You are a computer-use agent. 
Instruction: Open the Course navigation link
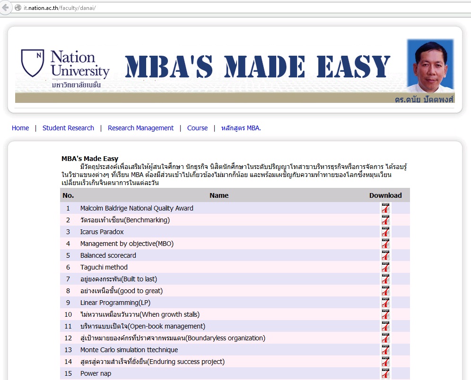click(197, 128)
